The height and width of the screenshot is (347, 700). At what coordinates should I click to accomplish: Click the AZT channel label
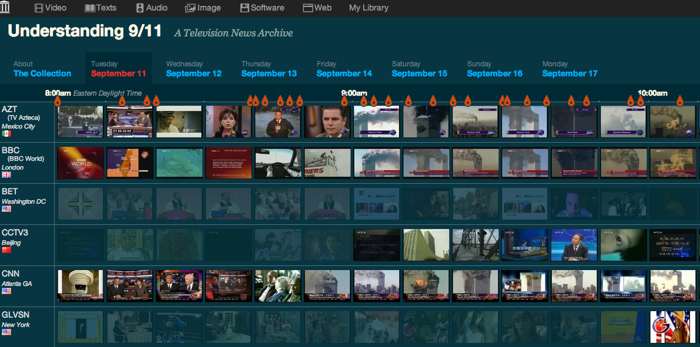(9, 109)
